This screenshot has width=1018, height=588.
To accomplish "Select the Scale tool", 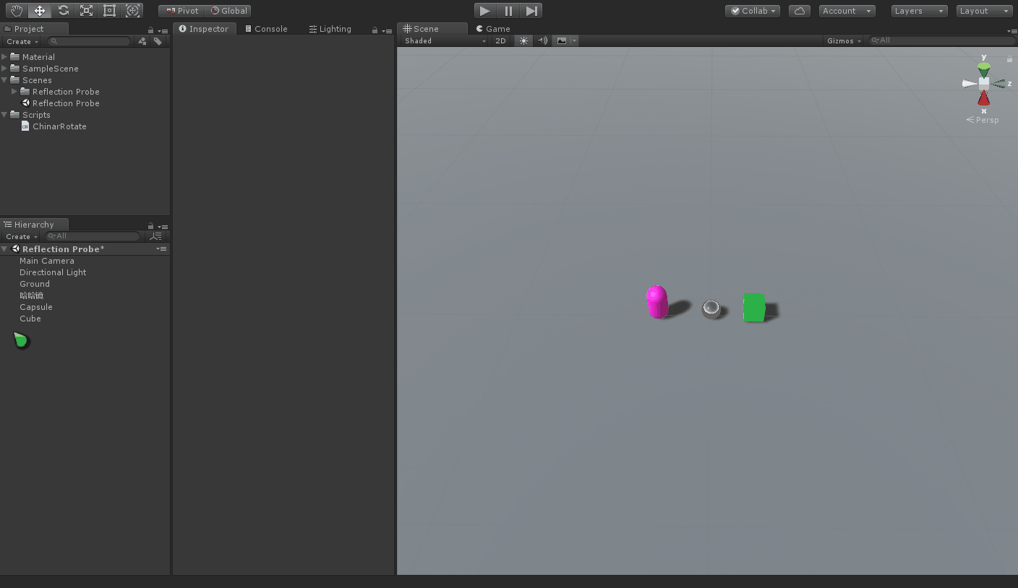I will (86, 11).
